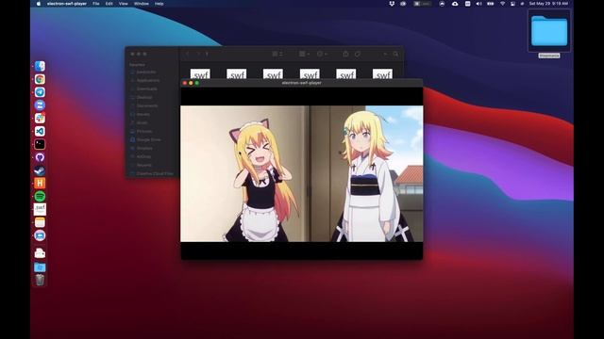Image resolution: width=604 pixels, height=339 pixels.
Task: Launch Google Chrome from the Dock
Action: 40,79
